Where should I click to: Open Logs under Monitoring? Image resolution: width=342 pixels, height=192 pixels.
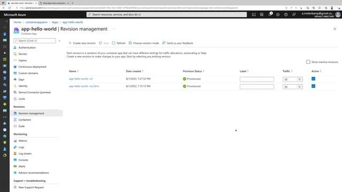coord(21,147)
